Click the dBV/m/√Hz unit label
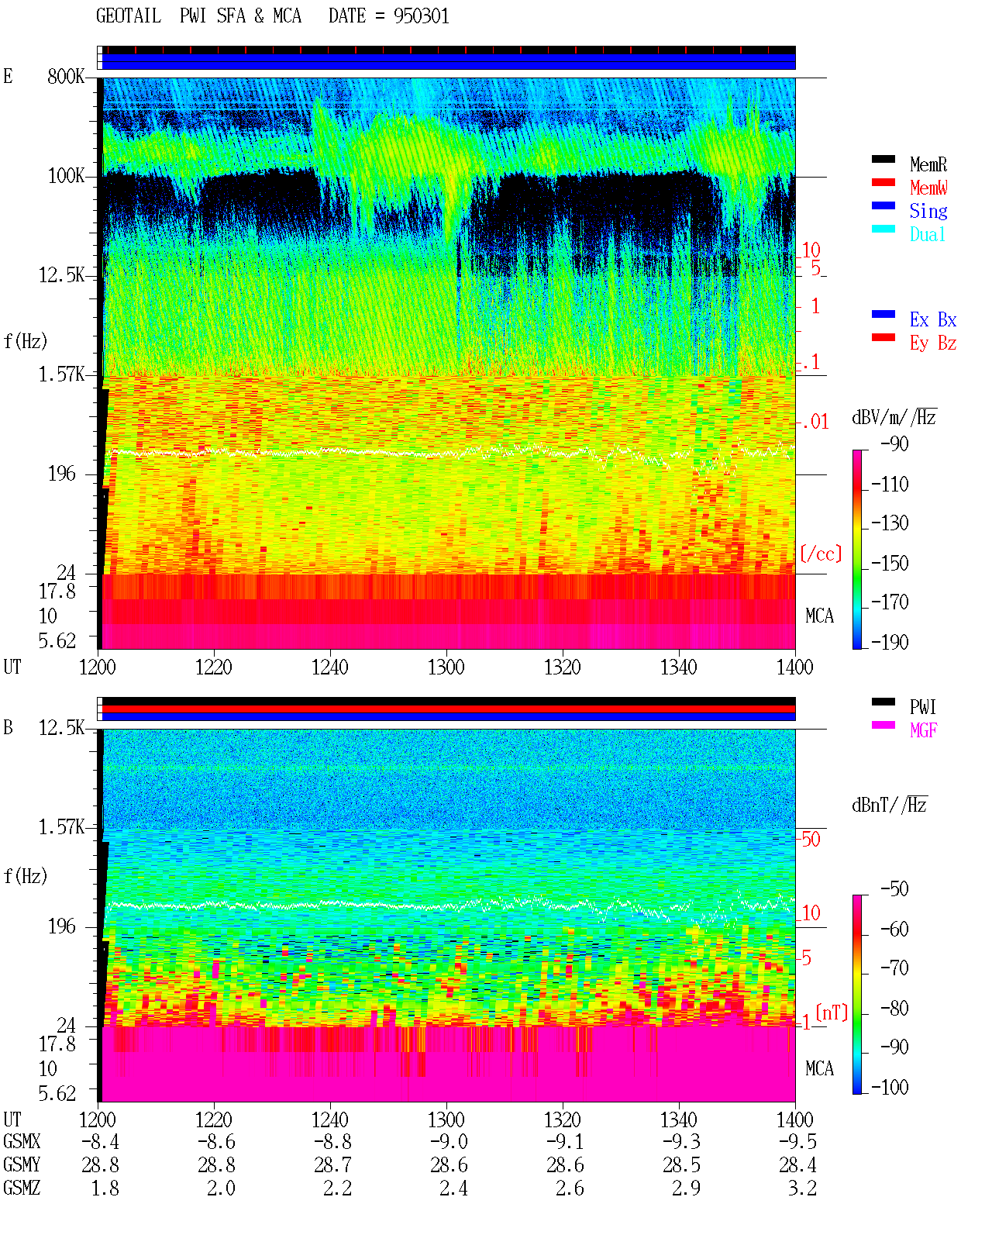This screenshot has width=992, height=1235. [x=894, y=417]
